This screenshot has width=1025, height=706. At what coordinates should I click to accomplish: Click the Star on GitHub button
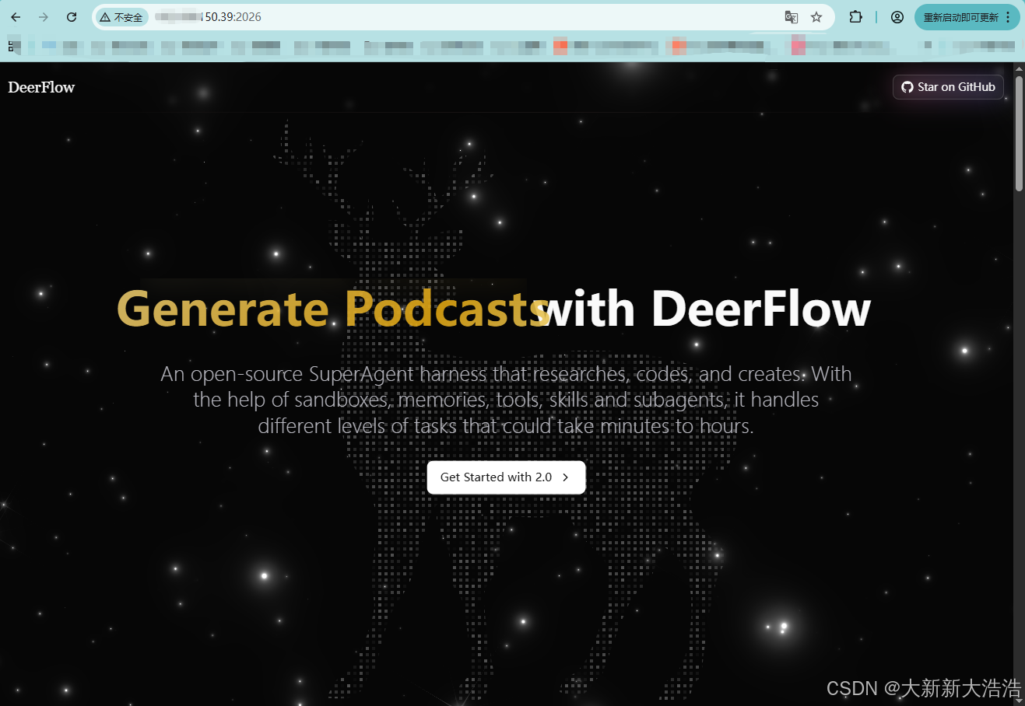(x=948, y=87)
